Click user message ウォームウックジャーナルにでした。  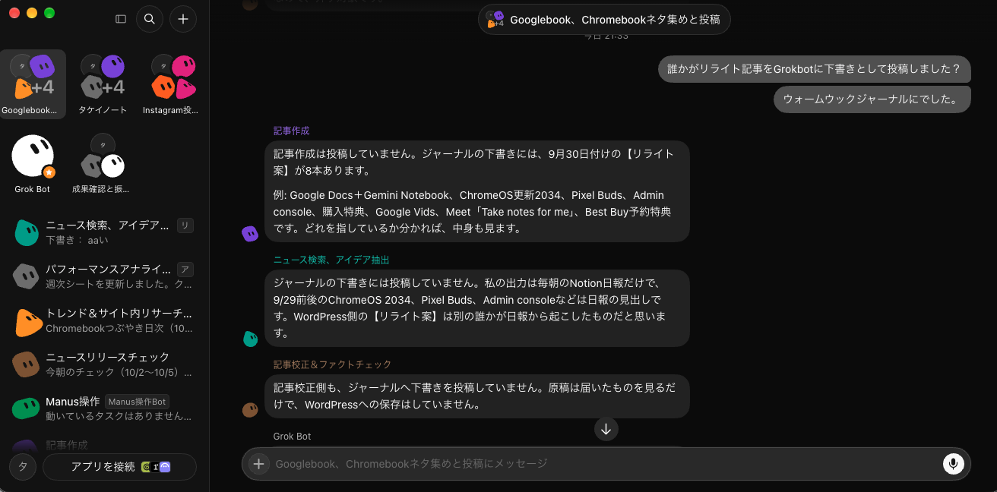(872, 99)
